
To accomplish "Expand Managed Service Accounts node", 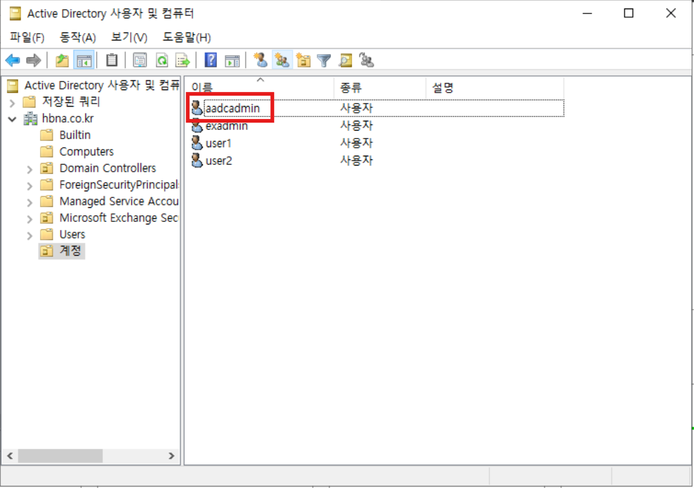I will 29,203.
